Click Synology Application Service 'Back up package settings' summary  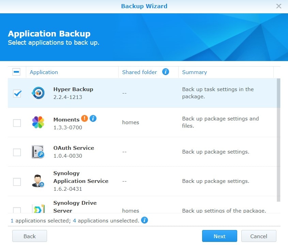216,181
